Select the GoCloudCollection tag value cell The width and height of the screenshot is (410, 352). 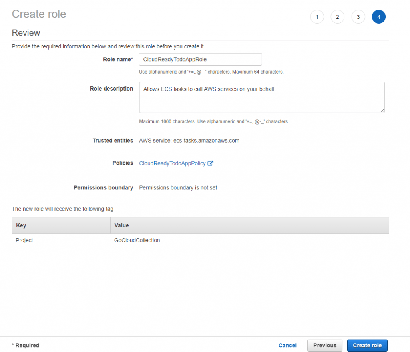137,240
